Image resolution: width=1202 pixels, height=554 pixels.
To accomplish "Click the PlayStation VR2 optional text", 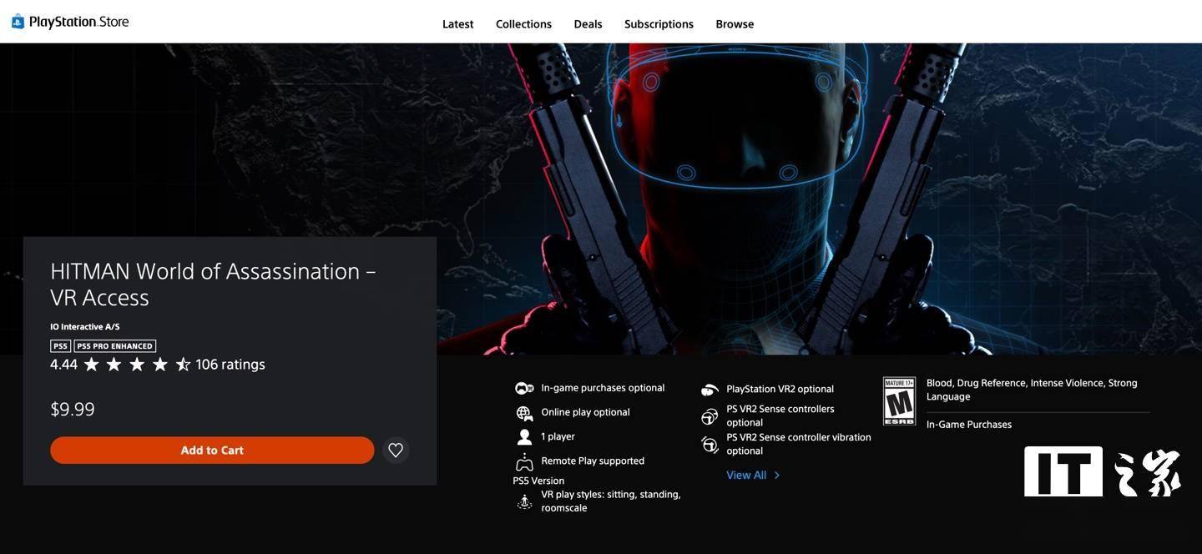I will pyautogui.click(x=780, y=390).
